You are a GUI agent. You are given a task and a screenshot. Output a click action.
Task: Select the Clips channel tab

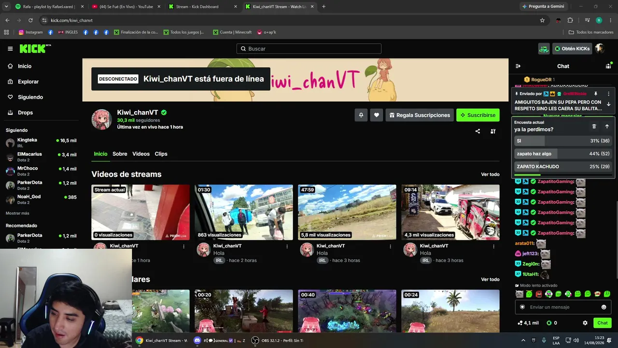click(161, 154)
